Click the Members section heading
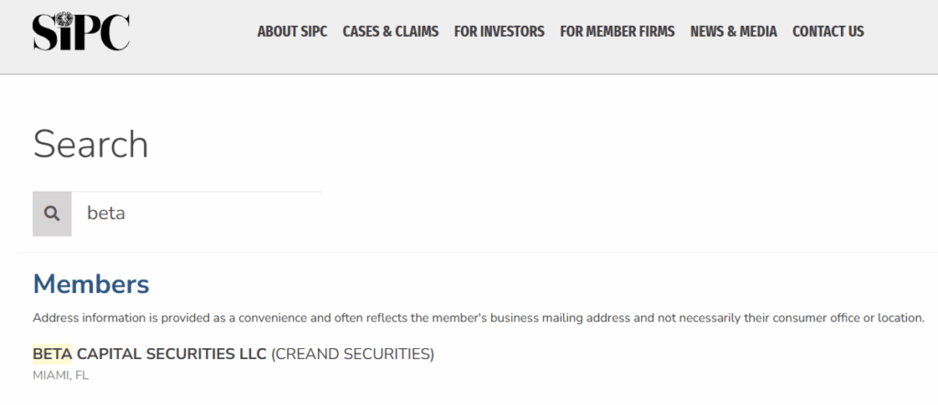Screen dimensions: 938x405 91,284
